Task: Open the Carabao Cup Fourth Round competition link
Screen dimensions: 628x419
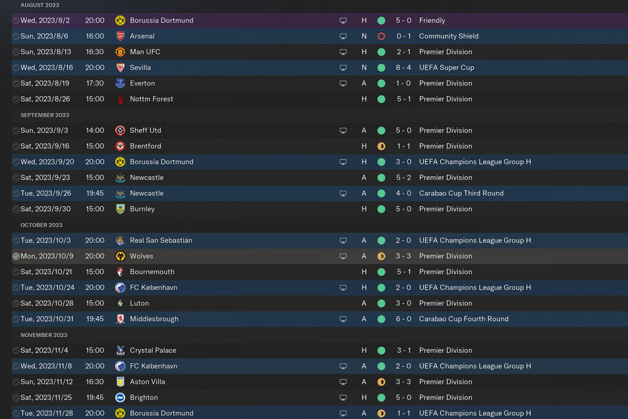Action: (463, 319)
